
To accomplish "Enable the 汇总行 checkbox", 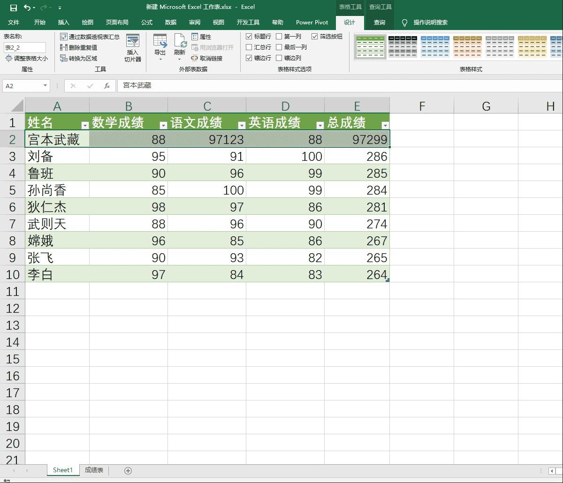I will [249, 47].
